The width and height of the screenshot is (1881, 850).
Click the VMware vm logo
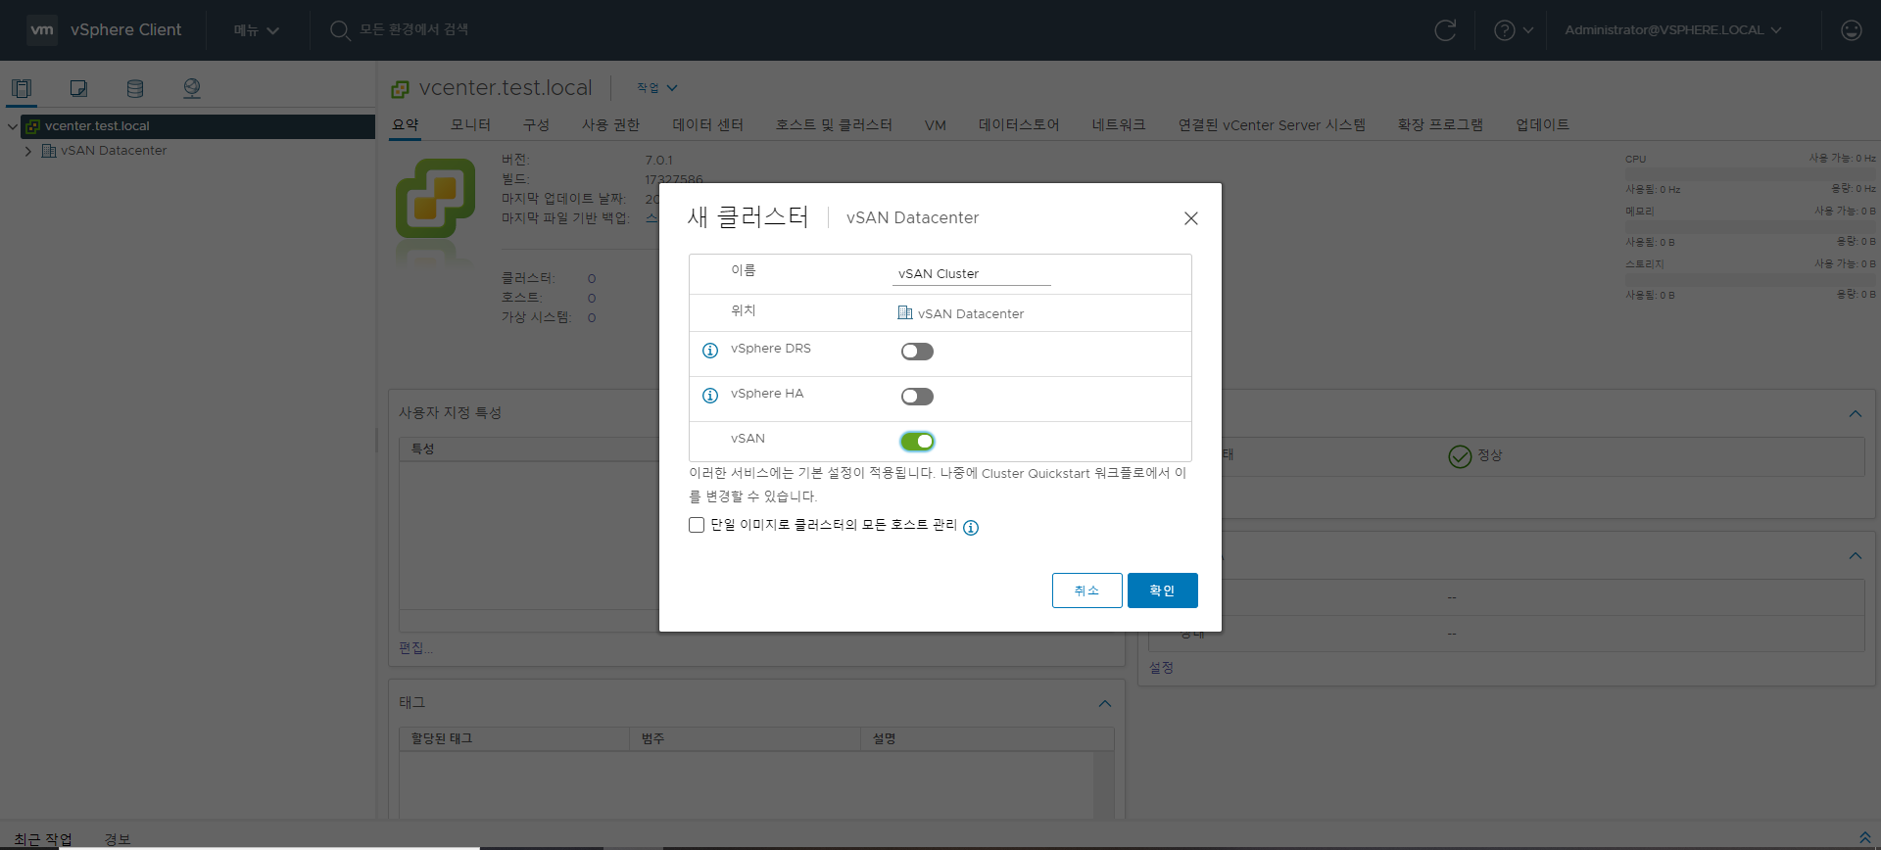(42, 29)
